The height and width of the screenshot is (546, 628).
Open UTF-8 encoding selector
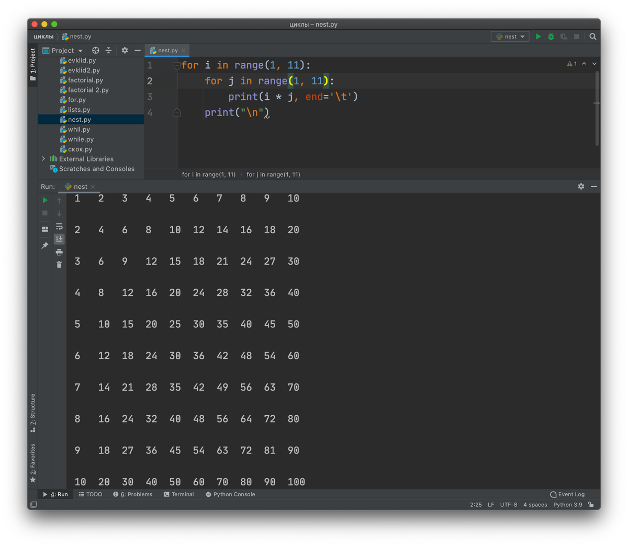(509, 505)
